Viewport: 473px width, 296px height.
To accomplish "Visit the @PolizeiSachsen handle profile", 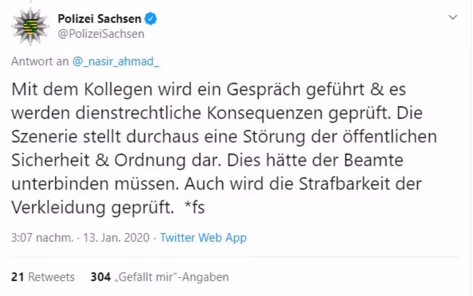I will pyautogui.click(x=101, y=34).
